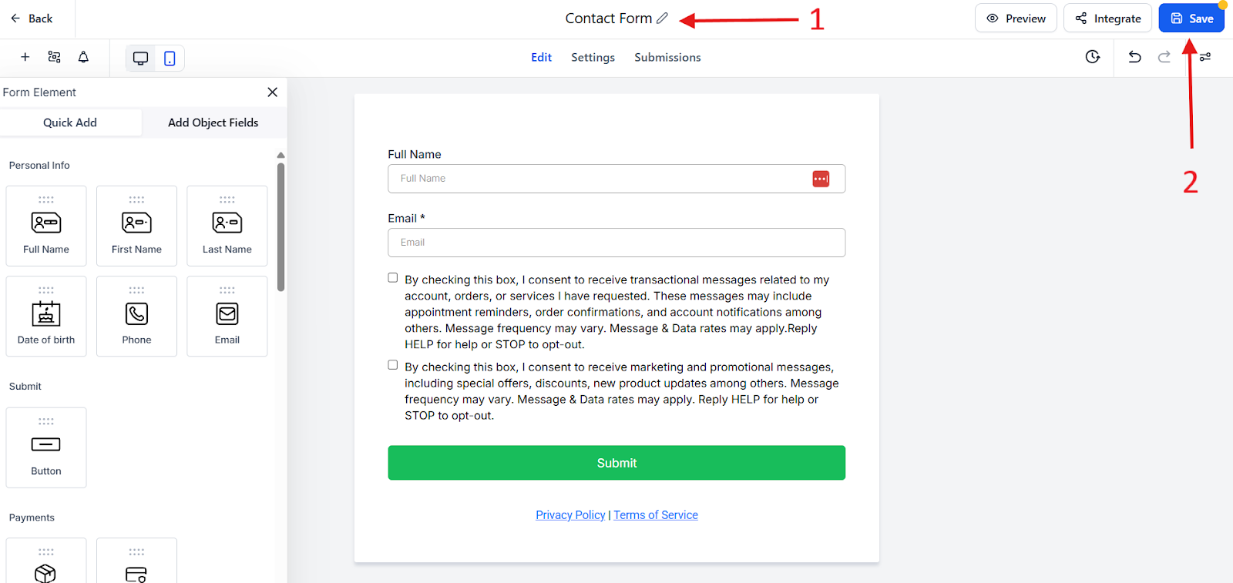The width and height of the screenshot is (1233, 583).
Task: Check the transactional messages consent checkbox
Action: 392,277
